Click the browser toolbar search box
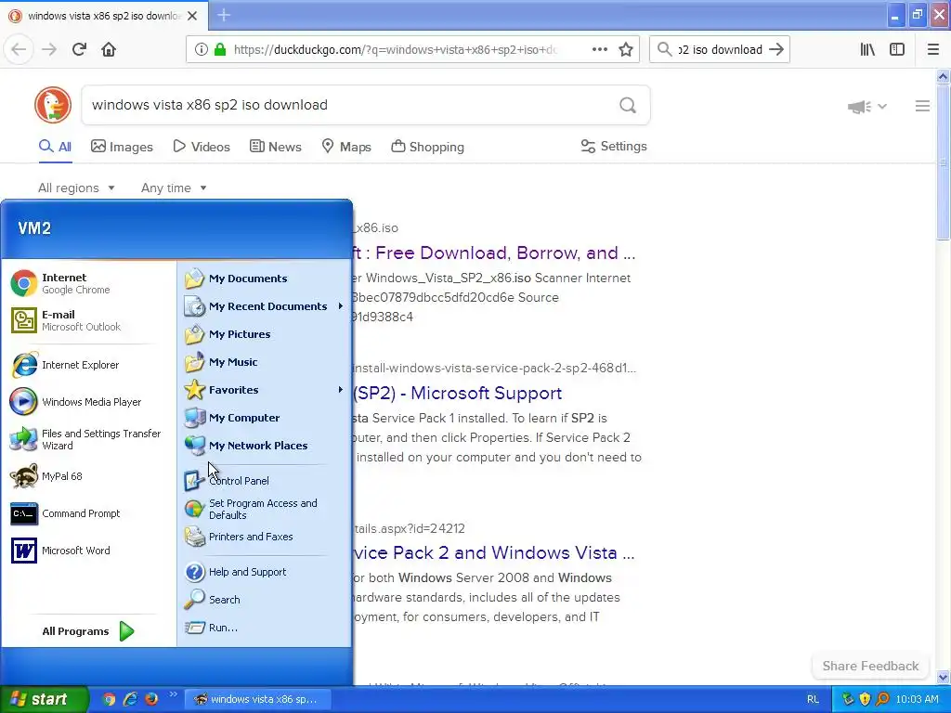The width and height of the screenshot is (951, 713). 720,49
